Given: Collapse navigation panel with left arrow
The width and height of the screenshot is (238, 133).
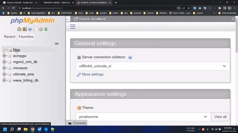Looking at the screenshot, I should pos(68,19).
